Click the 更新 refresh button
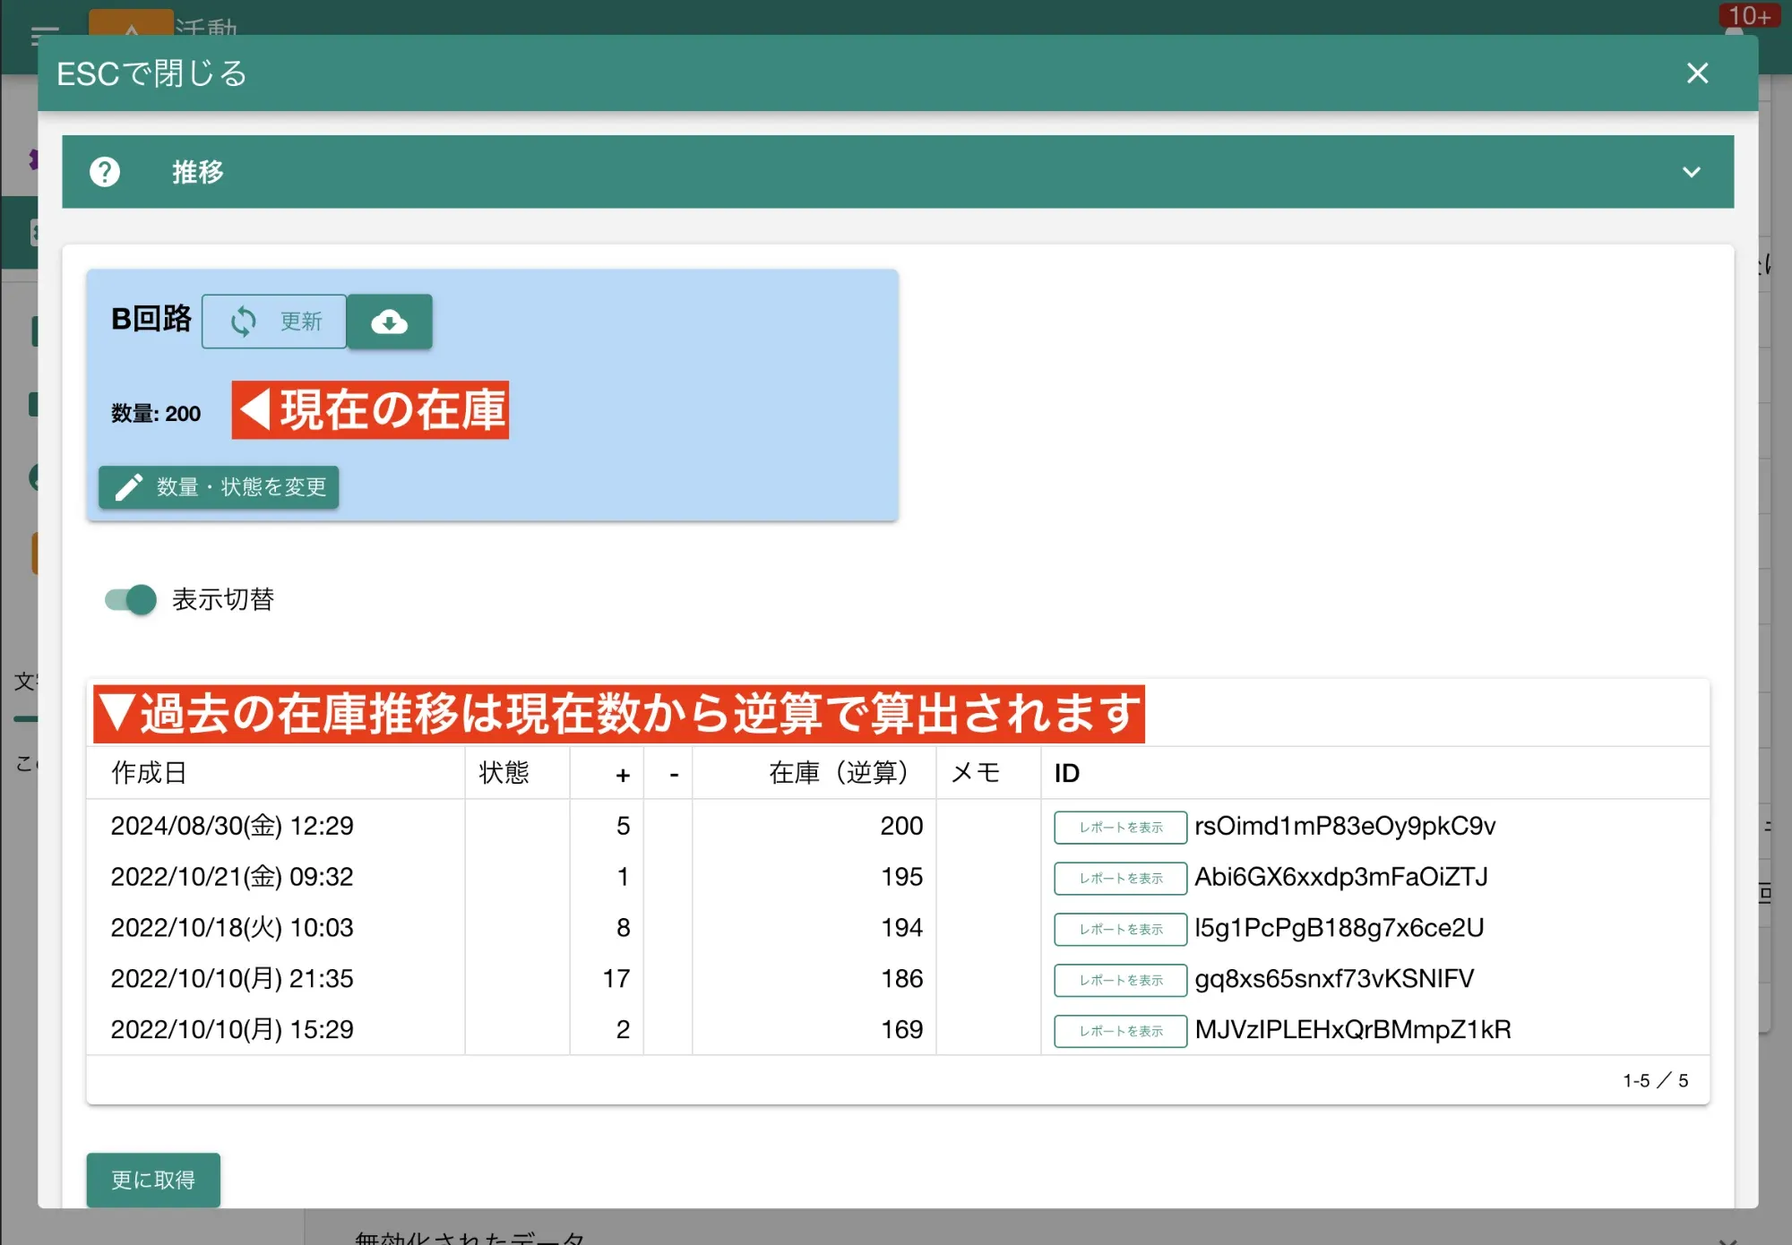Image resolution: width=1792 pixels, height=1245 pixels. point(274,322)
